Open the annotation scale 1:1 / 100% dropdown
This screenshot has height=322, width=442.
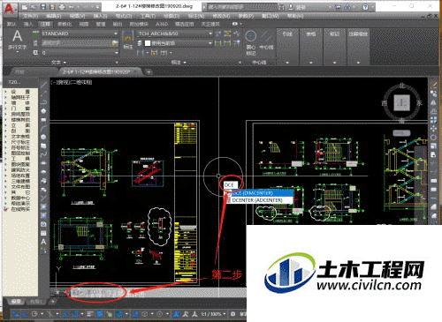point(214,314)
